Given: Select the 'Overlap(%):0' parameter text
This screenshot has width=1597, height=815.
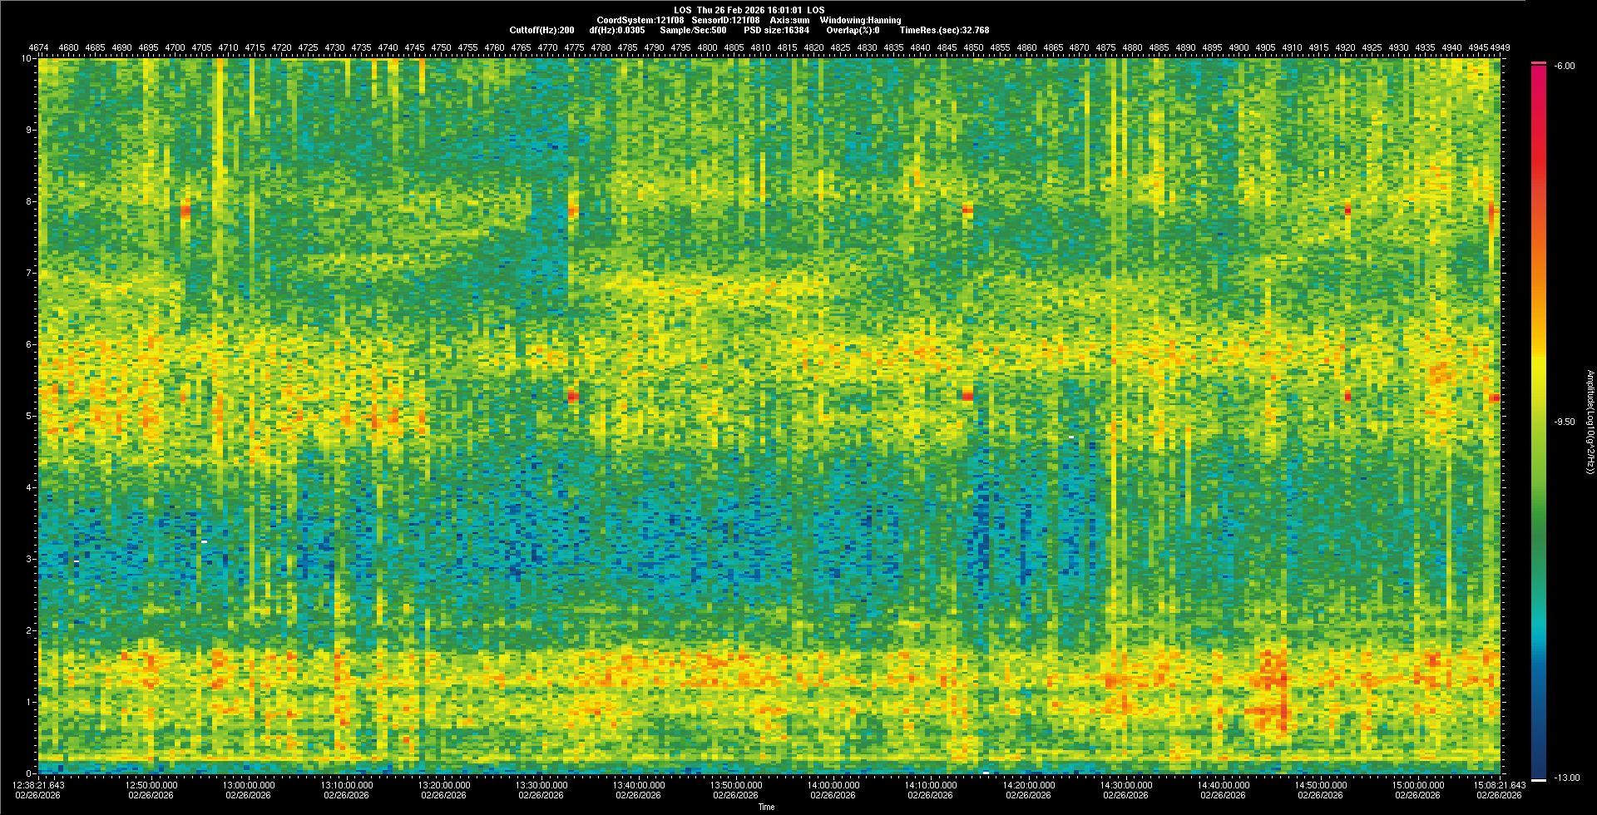Looking at the screenshot, I should 853,30.
